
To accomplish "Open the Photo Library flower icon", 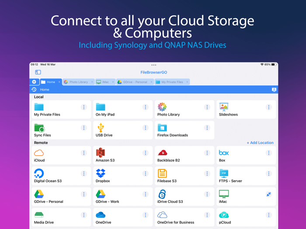I will pyautogui.click(x=162, y=107).
